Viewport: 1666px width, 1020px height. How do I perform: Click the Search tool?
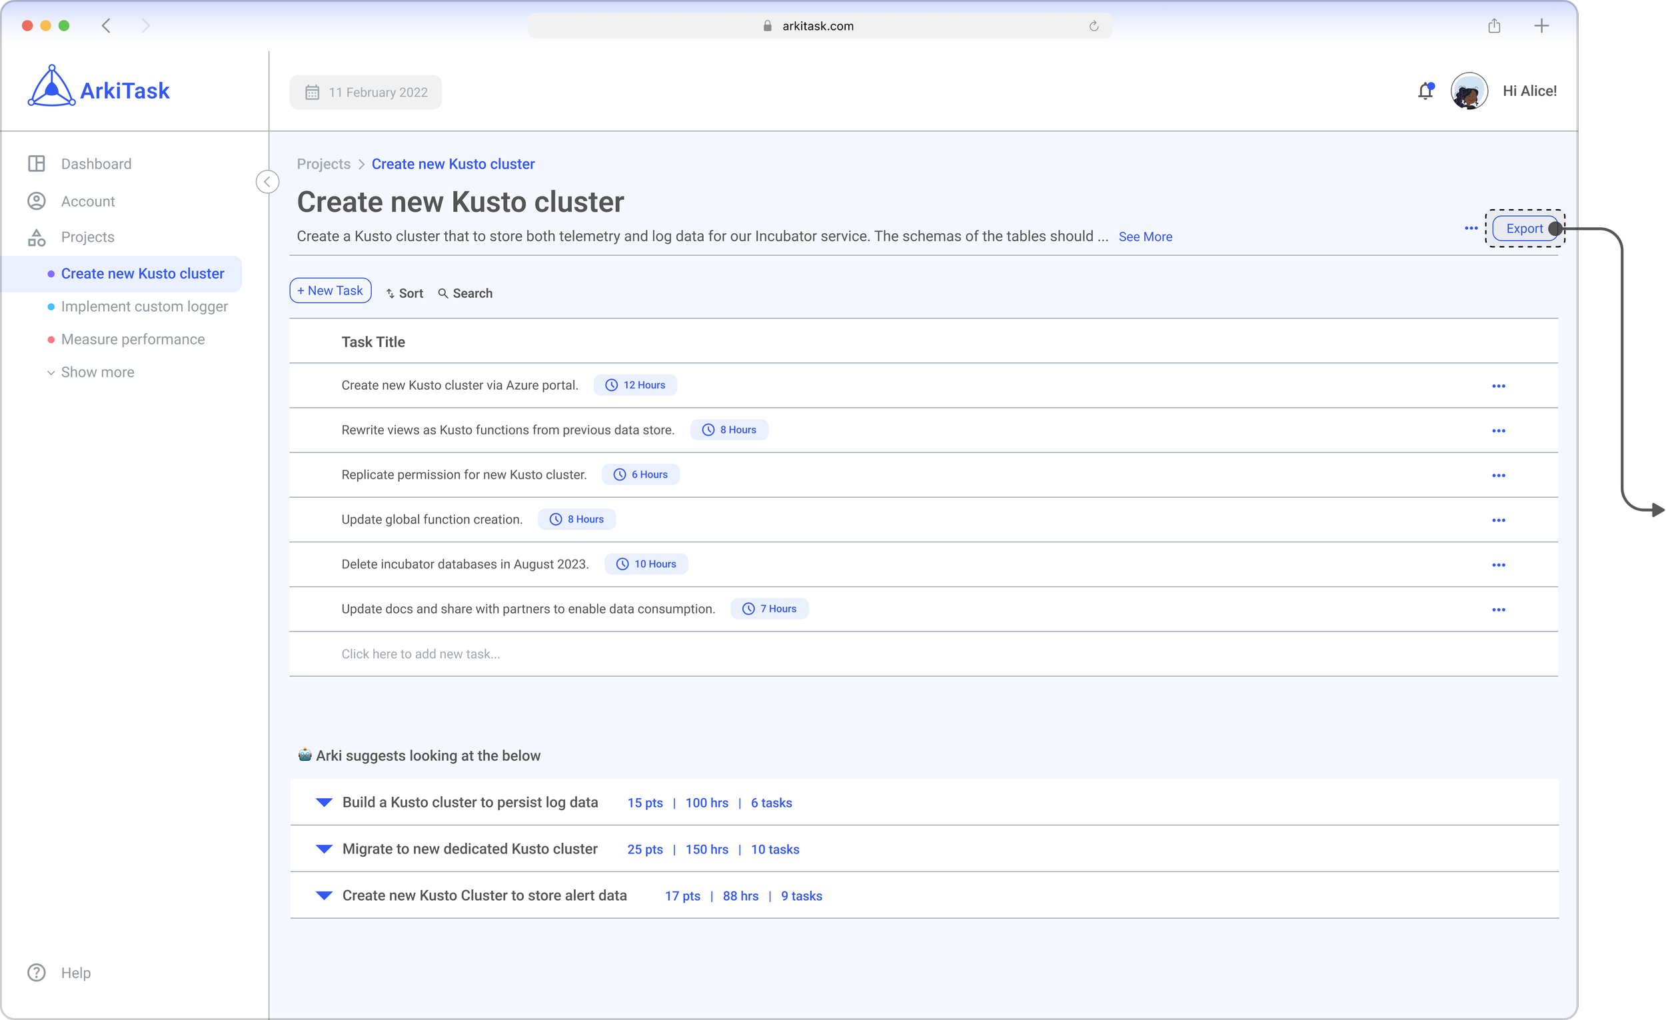(465, 293)
